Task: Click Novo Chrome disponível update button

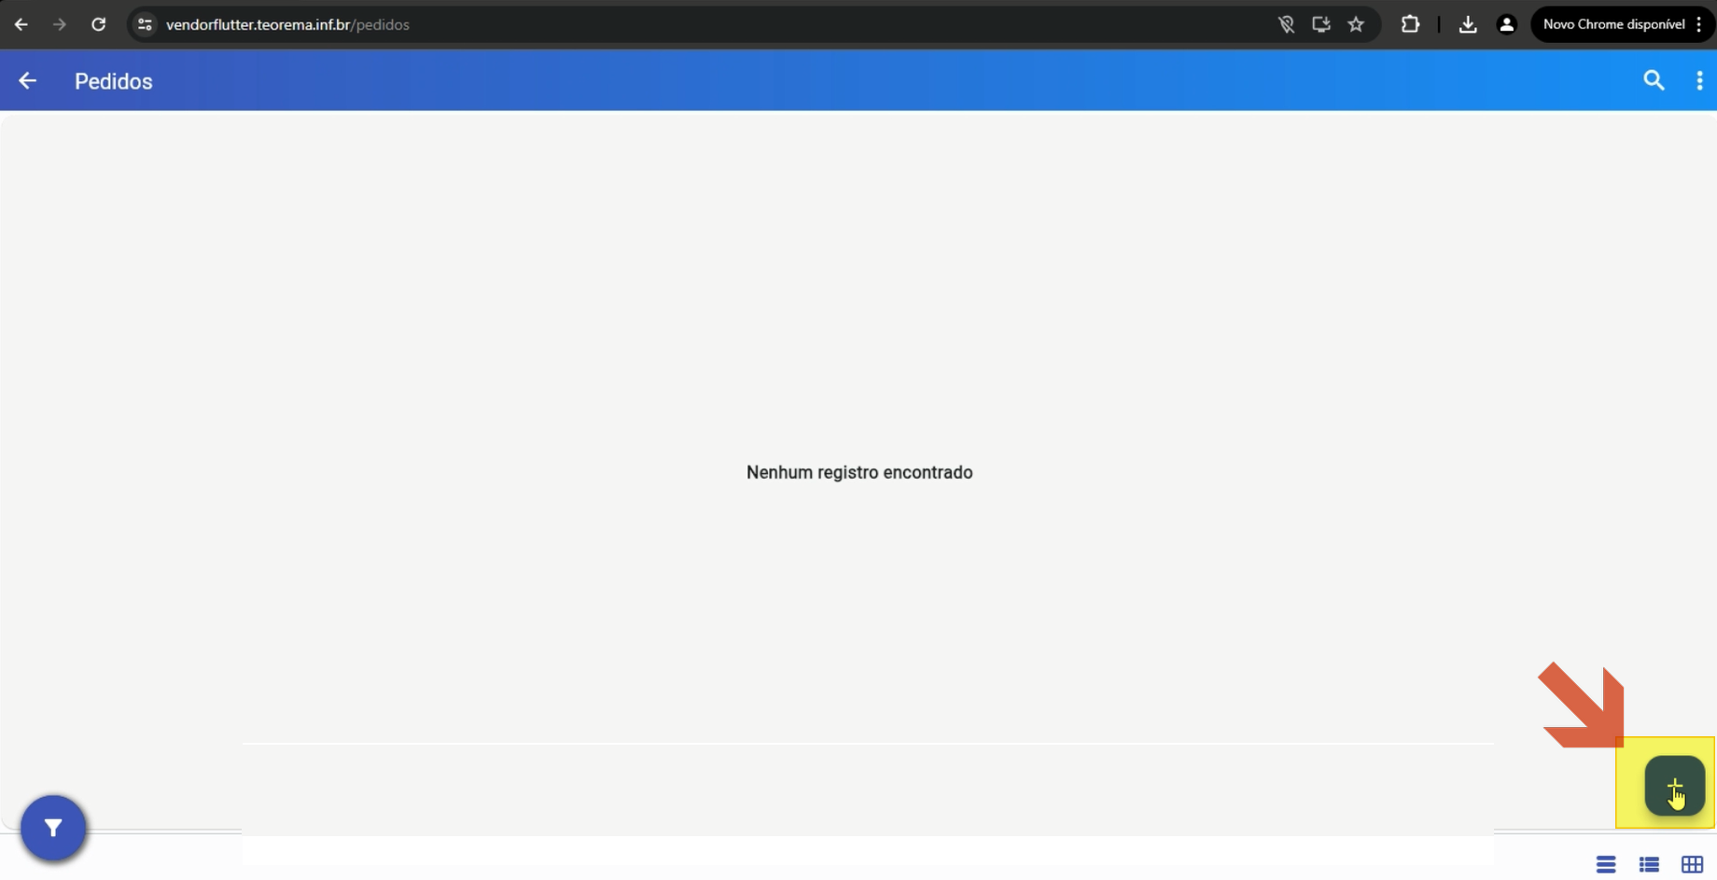Action: [1622, 24]
